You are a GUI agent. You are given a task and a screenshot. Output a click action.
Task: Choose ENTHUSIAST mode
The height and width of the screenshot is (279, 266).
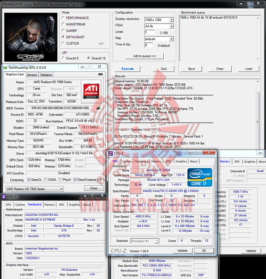point(63,37)
